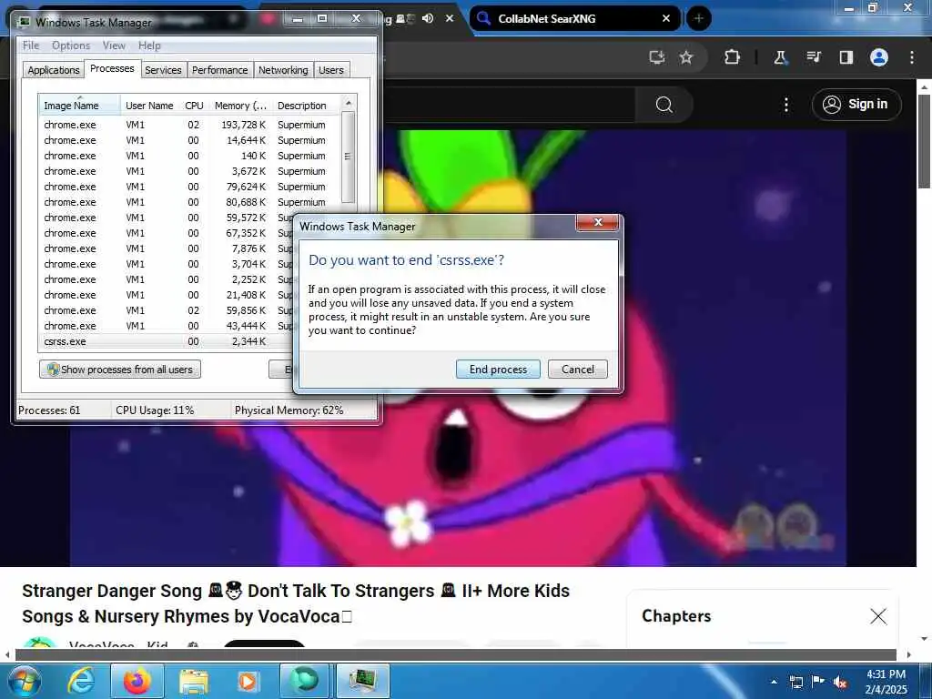Open the Chrome Labs flask icon
Screen dimensions: 932x699
coord(780,57)
